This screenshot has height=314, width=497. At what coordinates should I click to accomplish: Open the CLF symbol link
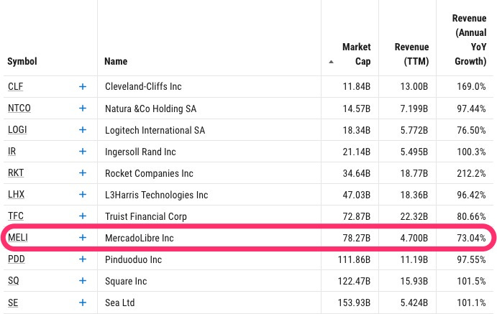16,86
